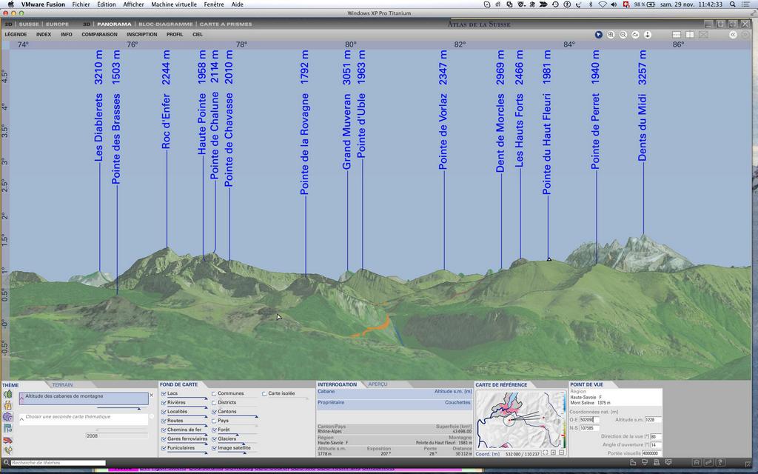This screenshot has width=758, height=474.
Task: Open the Machine virtuelle menu
Action: pos(173,4)
